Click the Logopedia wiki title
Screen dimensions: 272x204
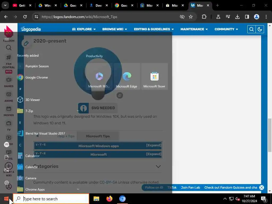(x=31, y=29)
